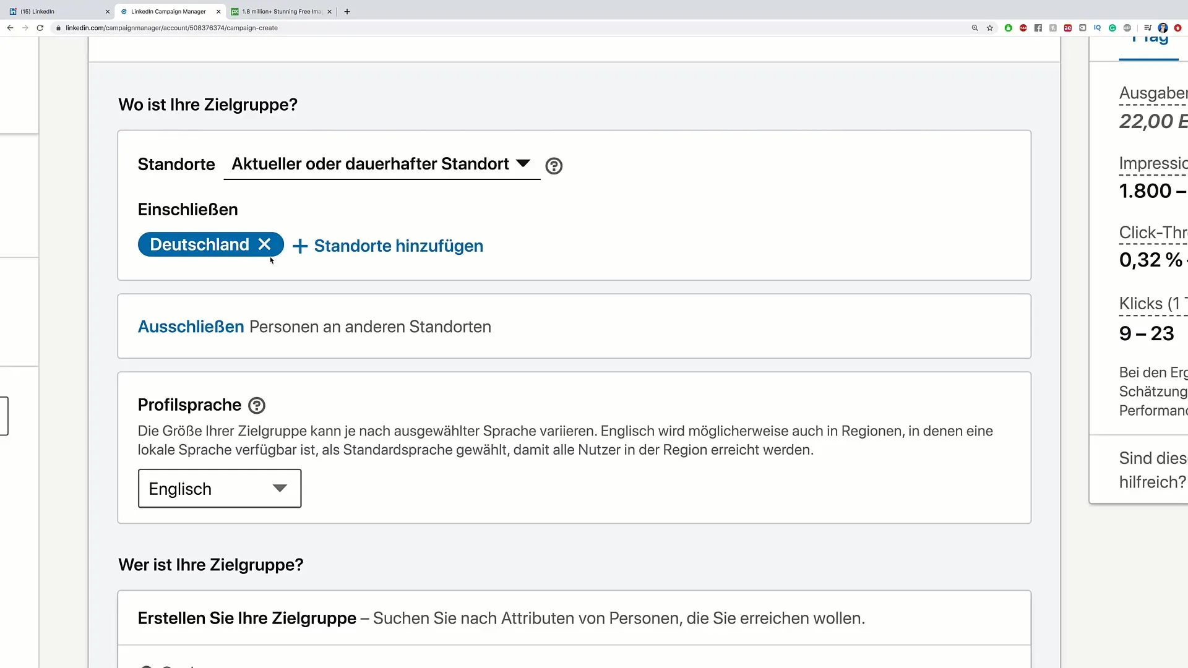Open the Facebook extension icon
Viewport: 1188px width, 668px height.
(1038, 28)
